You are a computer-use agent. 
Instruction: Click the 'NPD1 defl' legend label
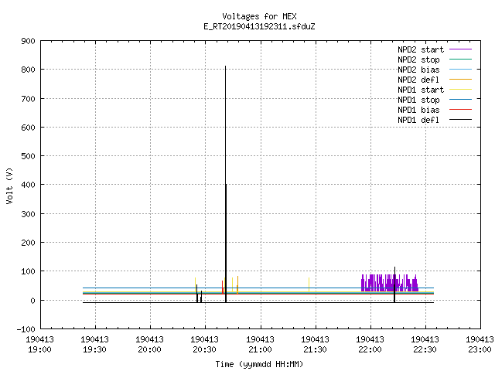coord(418,121)
